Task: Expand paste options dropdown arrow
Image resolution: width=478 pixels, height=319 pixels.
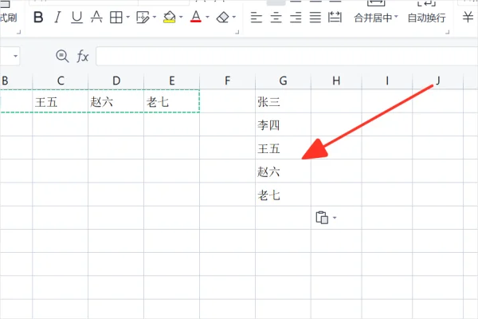Action: 335,218
